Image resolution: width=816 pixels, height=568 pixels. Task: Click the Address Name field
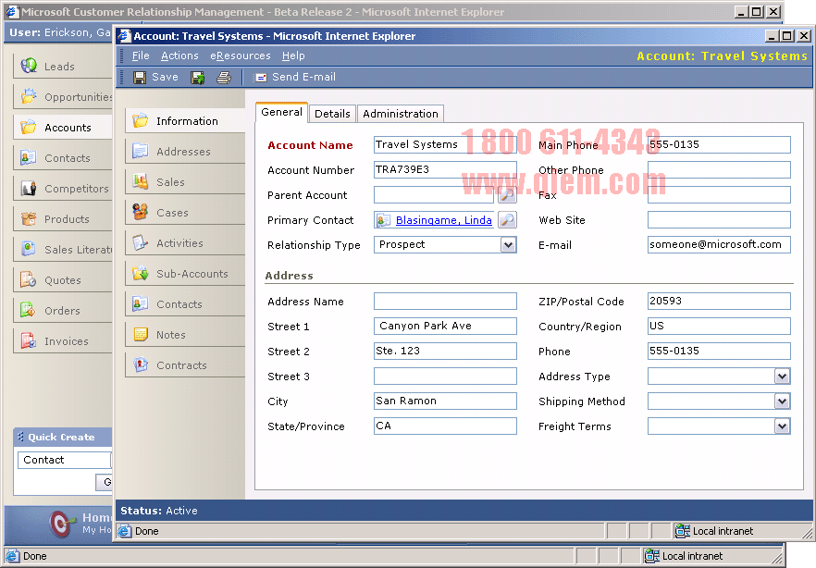445,301
